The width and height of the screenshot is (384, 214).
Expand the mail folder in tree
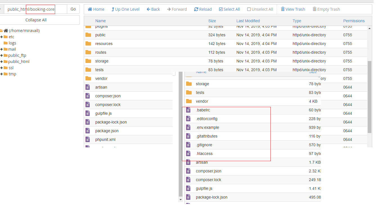(2, 49)
